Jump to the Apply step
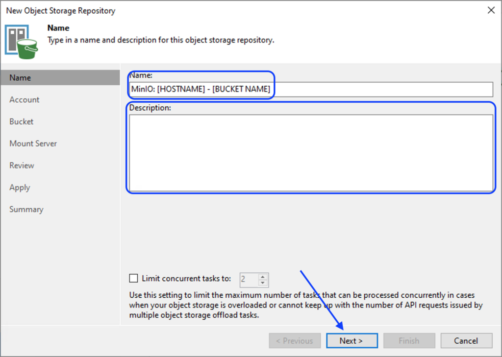 click(x=20, y=188)
